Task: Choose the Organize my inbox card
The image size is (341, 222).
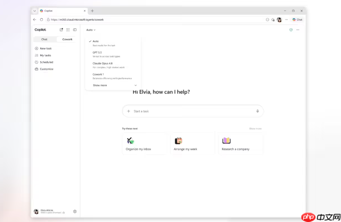Action: tap(145, 144)
